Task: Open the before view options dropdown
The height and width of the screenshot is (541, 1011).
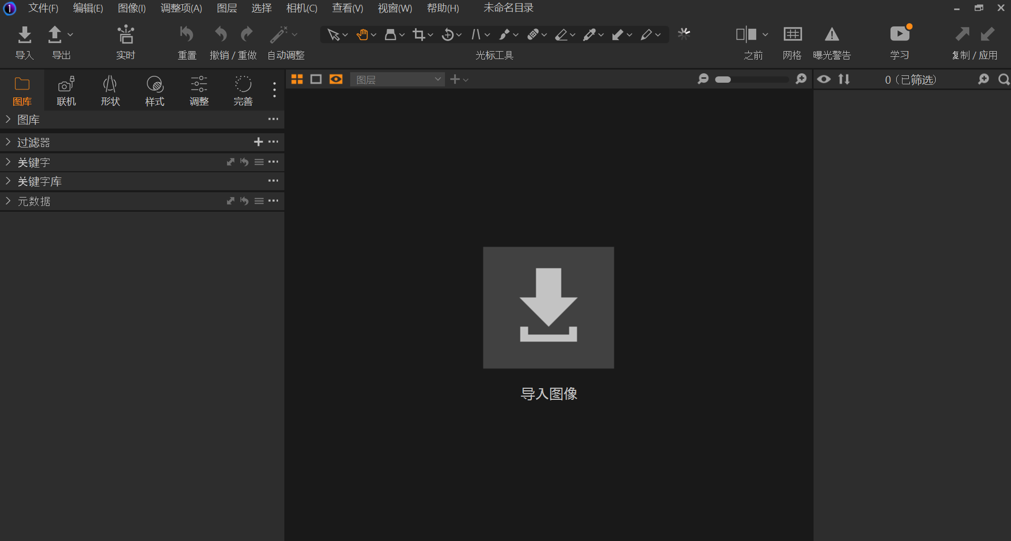Action: coord(765,35)
